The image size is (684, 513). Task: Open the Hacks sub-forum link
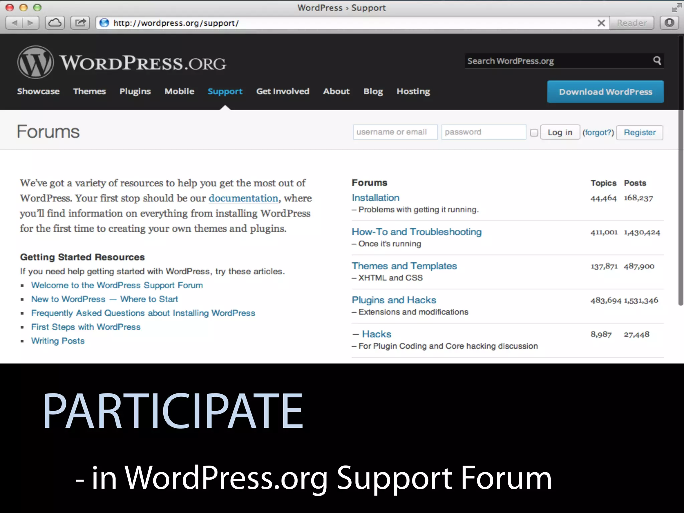pos(377,334)
